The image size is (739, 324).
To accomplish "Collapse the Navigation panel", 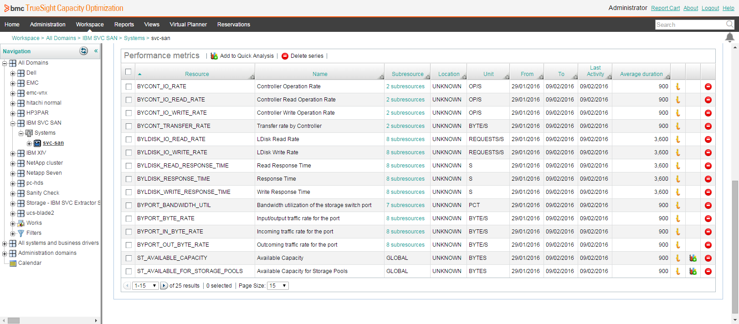I will [x=96, y=51].
